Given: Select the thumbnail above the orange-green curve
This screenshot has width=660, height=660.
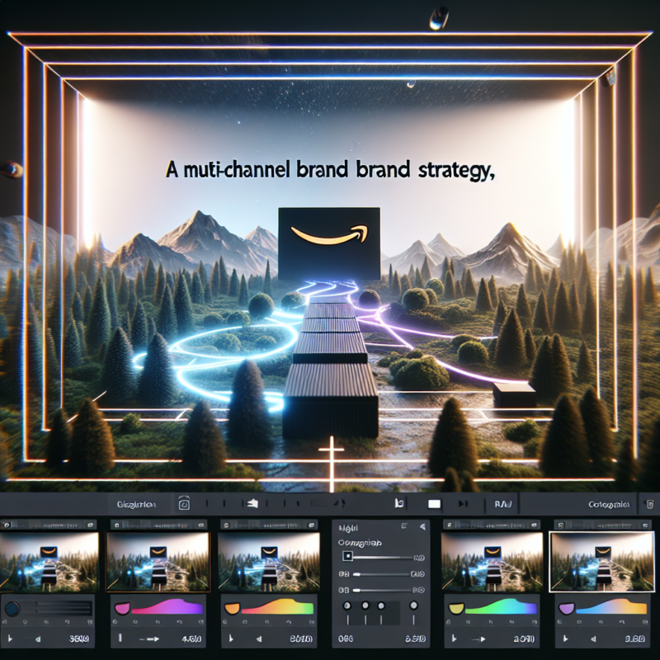Looking at the screenshot, I should 269,562.
